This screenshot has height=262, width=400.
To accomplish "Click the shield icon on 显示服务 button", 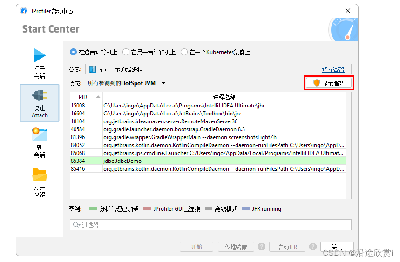I will pyautogui.click(x=316, y=83).
